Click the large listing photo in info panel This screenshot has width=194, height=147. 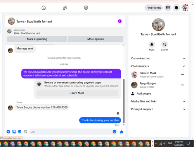pos(158,25)
